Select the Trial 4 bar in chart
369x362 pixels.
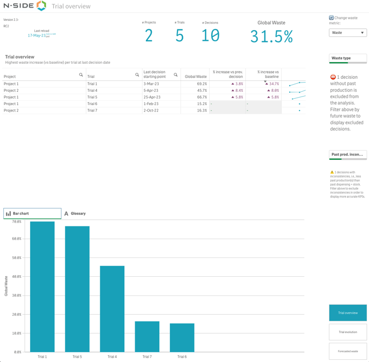[x=112, y=308]
